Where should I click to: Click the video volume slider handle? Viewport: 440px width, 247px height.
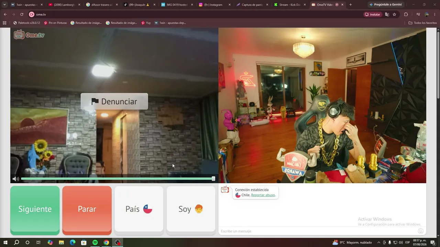tap(213, 179)
